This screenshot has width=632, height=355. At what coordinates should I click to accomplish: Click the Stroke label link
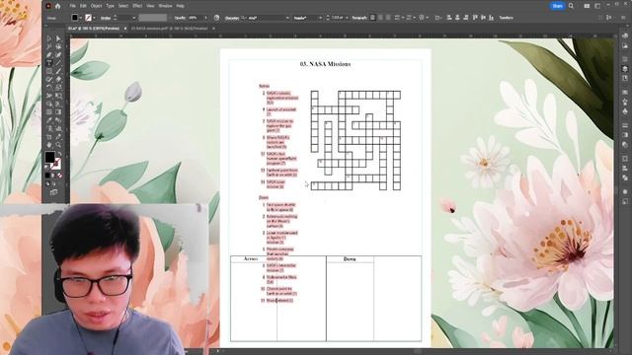[106, 18]
